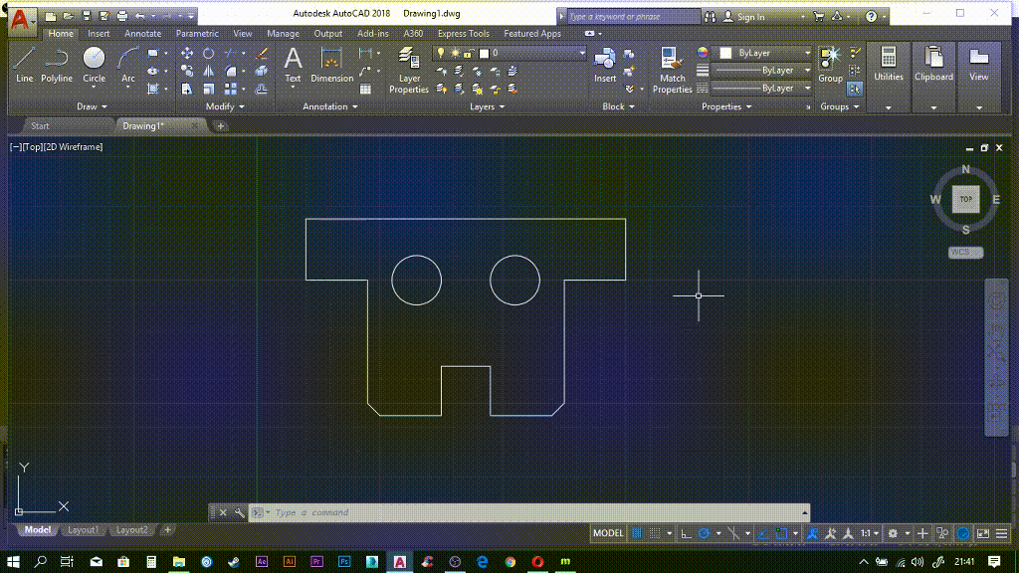Image resolution: width=1019 pixels, height=573 pixels.
Task: Click the Dimension tool
Action: tap(331, 65)
